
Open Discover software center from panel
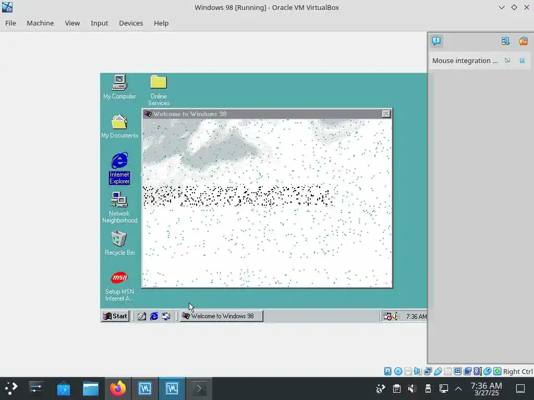[63, 389]
